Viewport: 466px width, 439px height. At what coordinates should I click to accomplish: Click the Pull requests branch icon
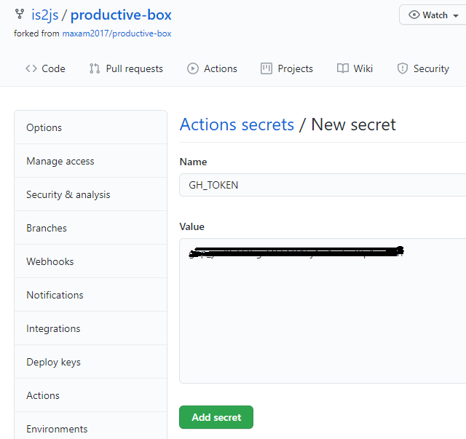pyautogui.click(x=95, y=68)
